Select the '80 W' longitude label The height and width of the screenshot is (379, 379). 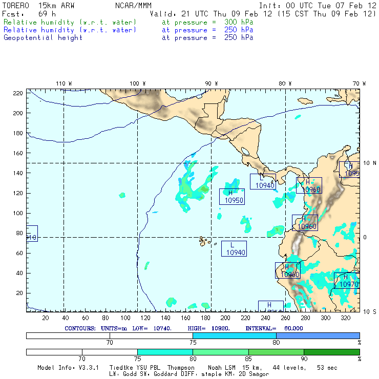point(285,83)
